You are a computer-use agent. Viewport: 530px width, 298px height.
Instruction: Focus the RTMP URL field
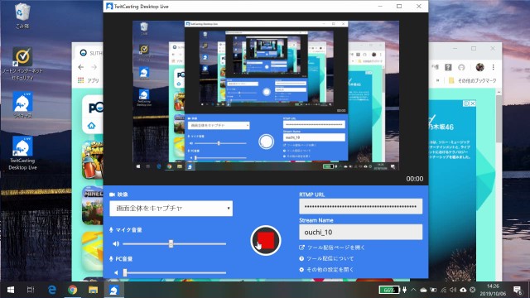point(361,206)
